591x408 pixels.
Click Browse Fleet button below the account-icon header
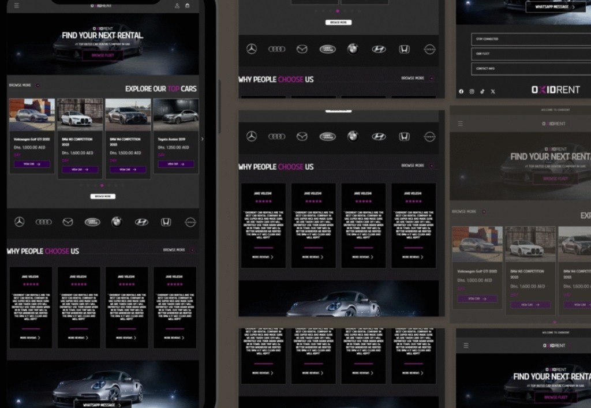pos(103,55)
